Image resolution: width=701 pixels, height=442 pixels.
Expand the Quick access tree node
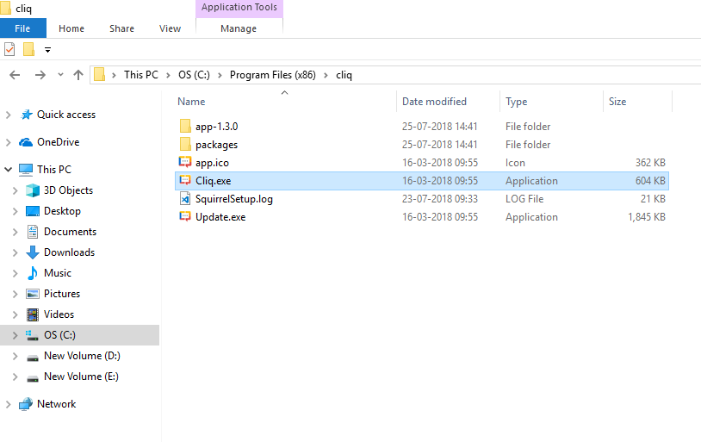point(8,115)
